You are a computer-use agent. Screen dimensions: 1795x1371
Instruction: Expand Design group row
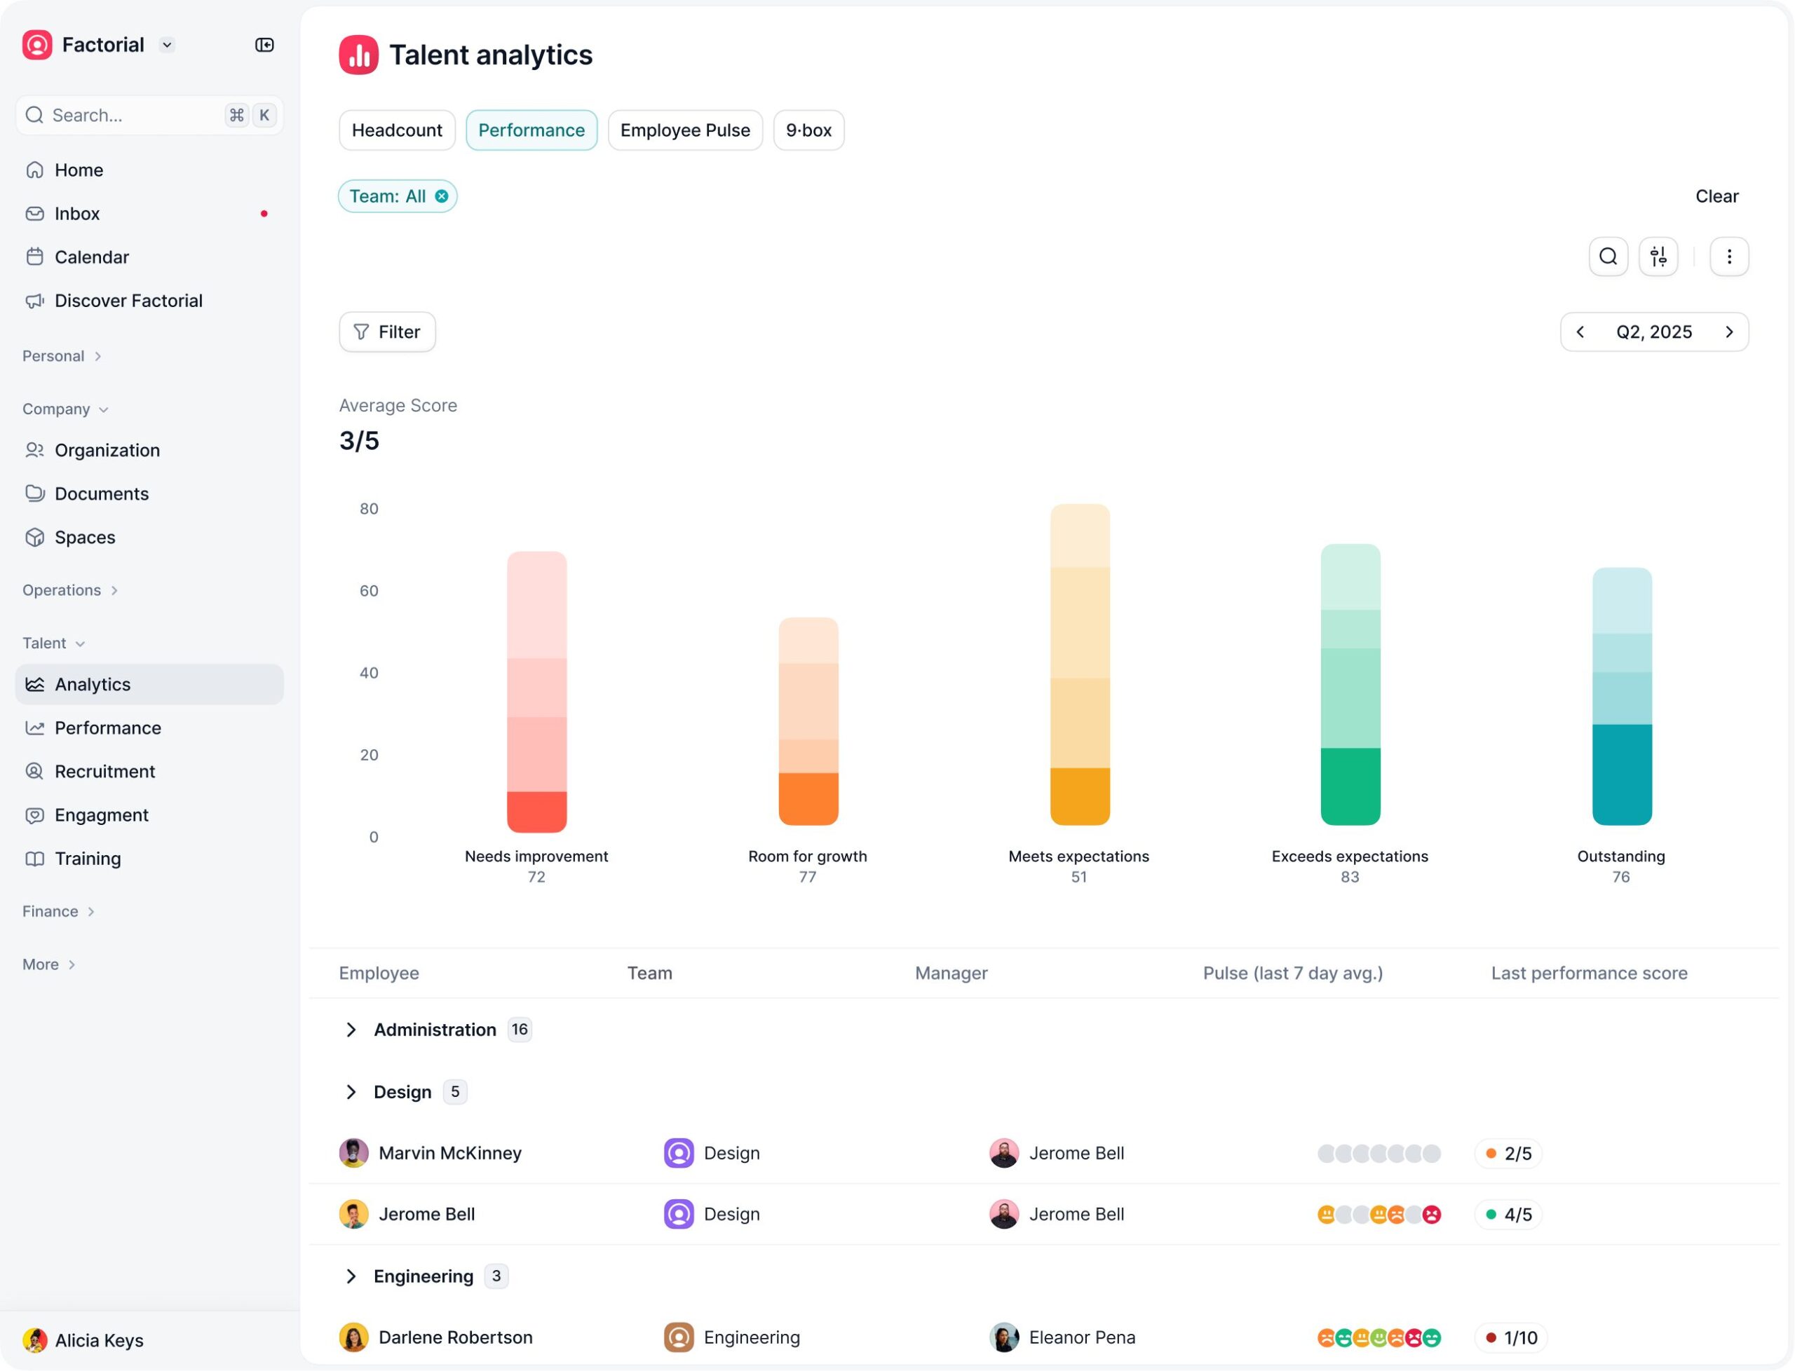click(351, 1092)
